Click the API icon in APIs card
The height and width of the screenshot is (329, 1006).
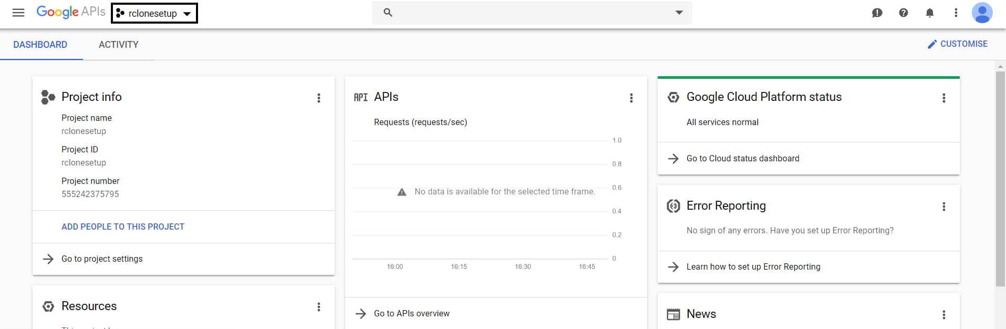pyautogui.click(x=361, y=97)
